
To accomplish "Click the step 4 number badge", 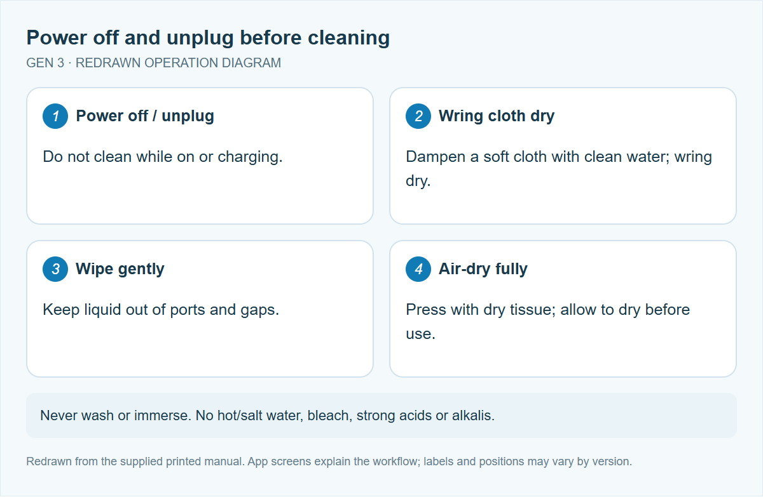I will tap(418, 269).
